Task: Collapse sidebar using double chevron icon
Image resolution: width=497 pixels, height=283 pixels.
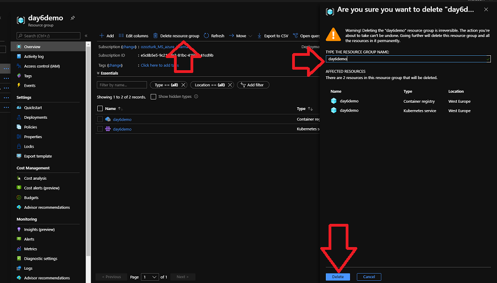Action: (x=86, y=36)
